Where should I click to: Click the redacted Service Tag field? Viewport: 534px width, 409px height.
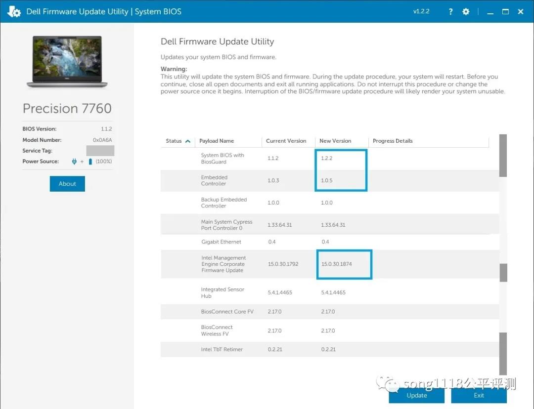[100, 151]
